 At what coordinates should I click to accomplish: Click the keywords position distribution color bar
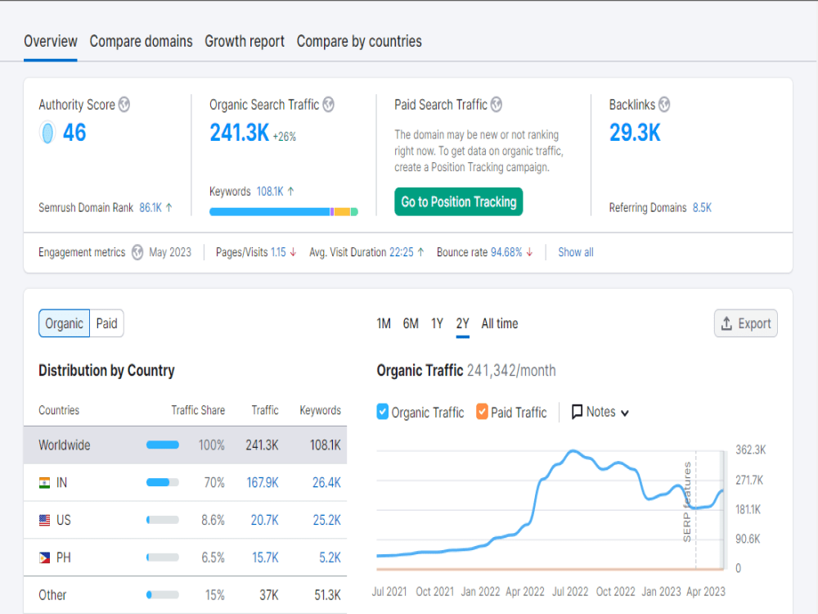(x=284, y=212)
